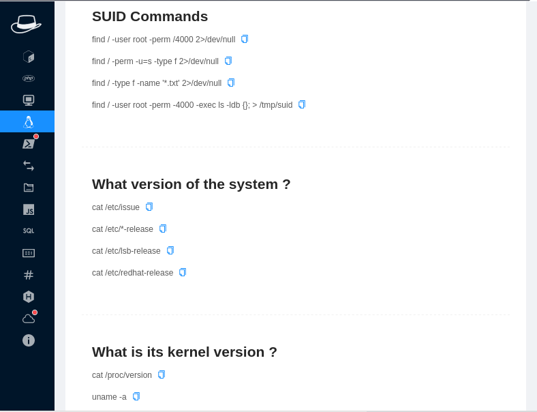The image size is (537, 412).
Task: Open the PHP section in sidebar
Action: click(29, 78)
